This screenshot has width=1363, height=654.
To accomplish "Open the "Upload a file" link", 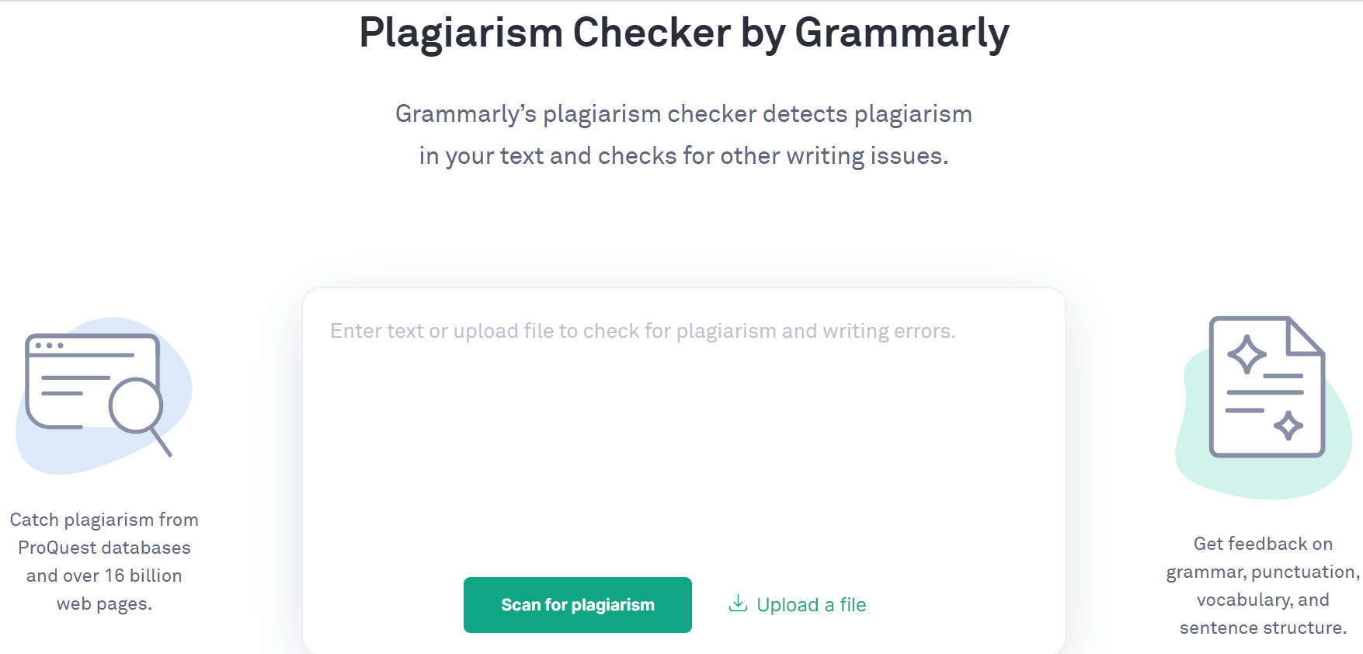I will coord(811,604).
